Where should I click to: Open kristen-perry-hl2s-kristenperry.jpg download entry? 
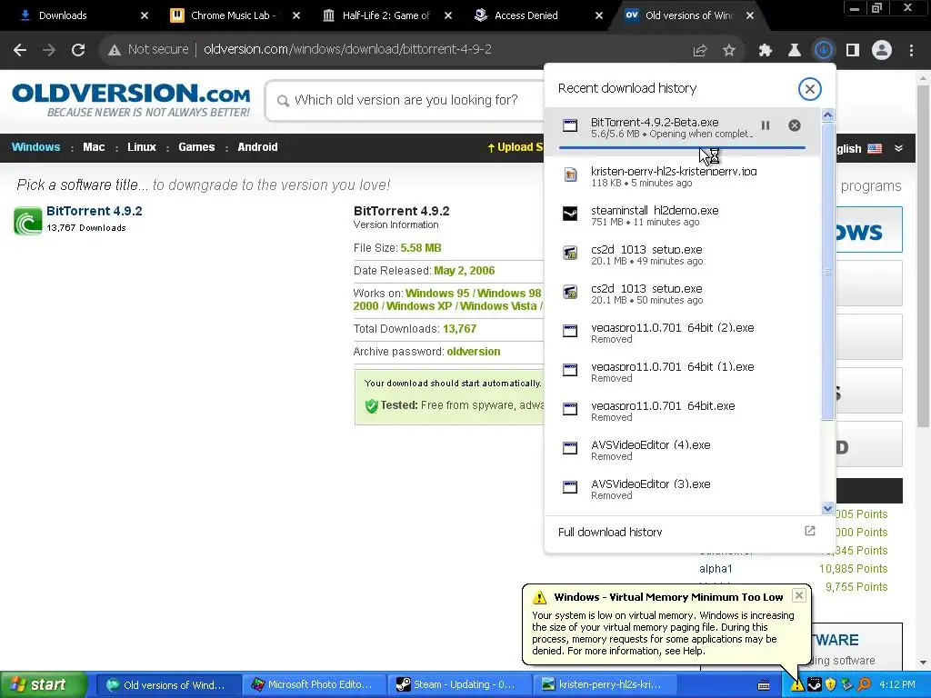coord(682,176)
